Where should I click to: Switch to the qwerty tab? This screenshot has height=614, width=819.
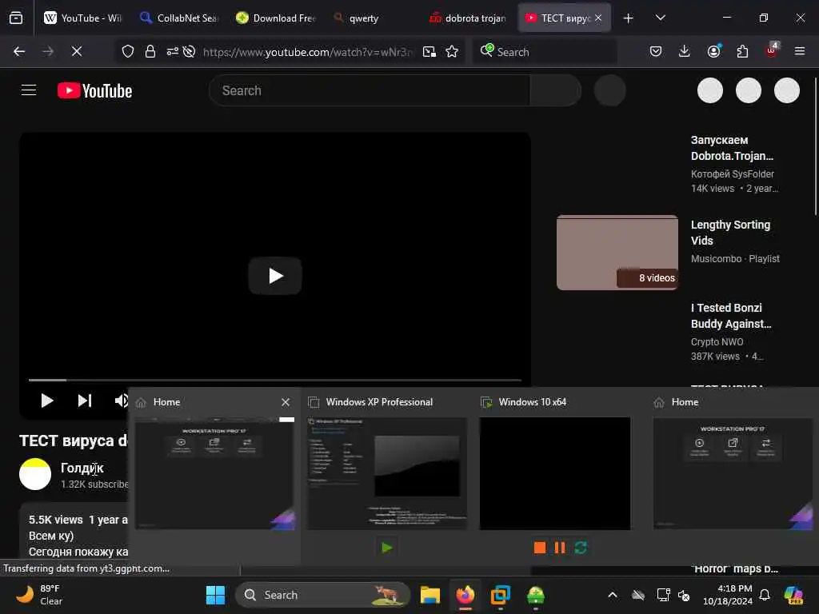364,18
